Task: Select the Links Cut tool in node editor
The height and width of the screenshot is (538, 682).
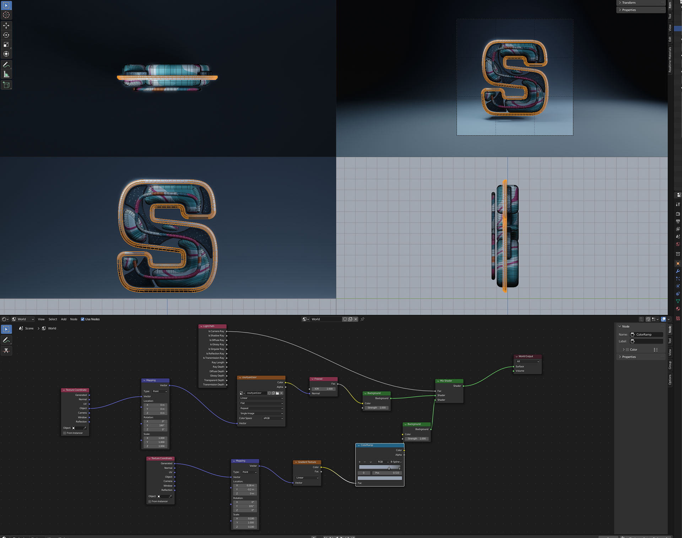Action: click(6, 351)
